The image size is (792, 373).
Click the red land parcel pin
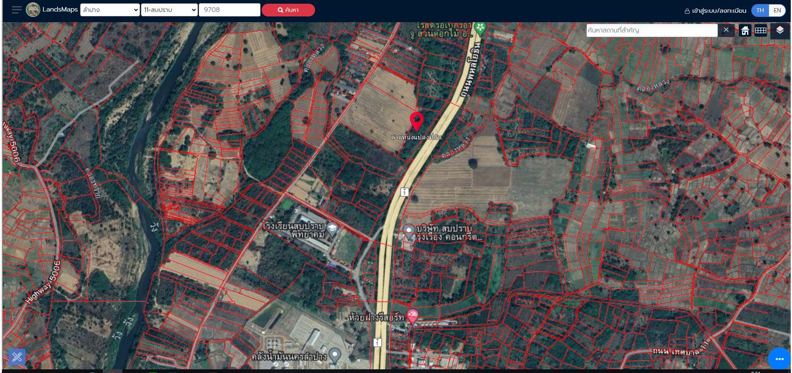417,121
